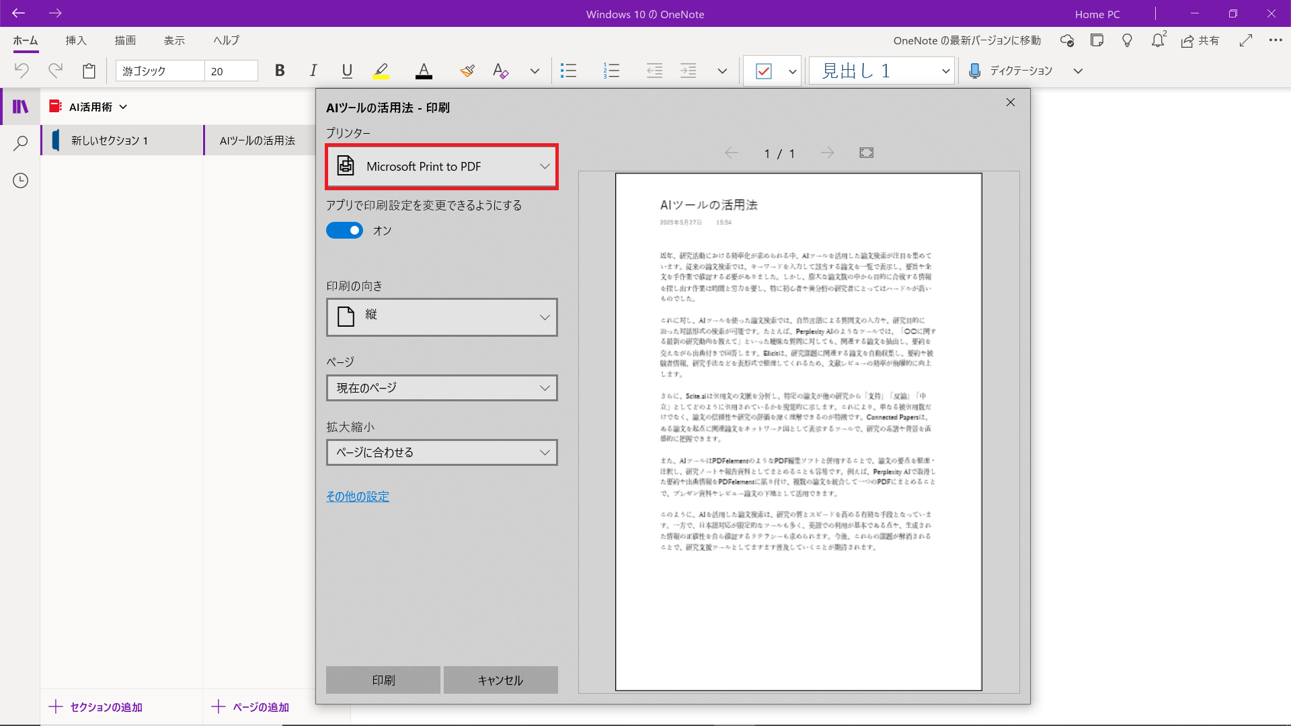Apply yellow highlighter to text
The image size is (1291, 726).
click(x=381, y=71)
